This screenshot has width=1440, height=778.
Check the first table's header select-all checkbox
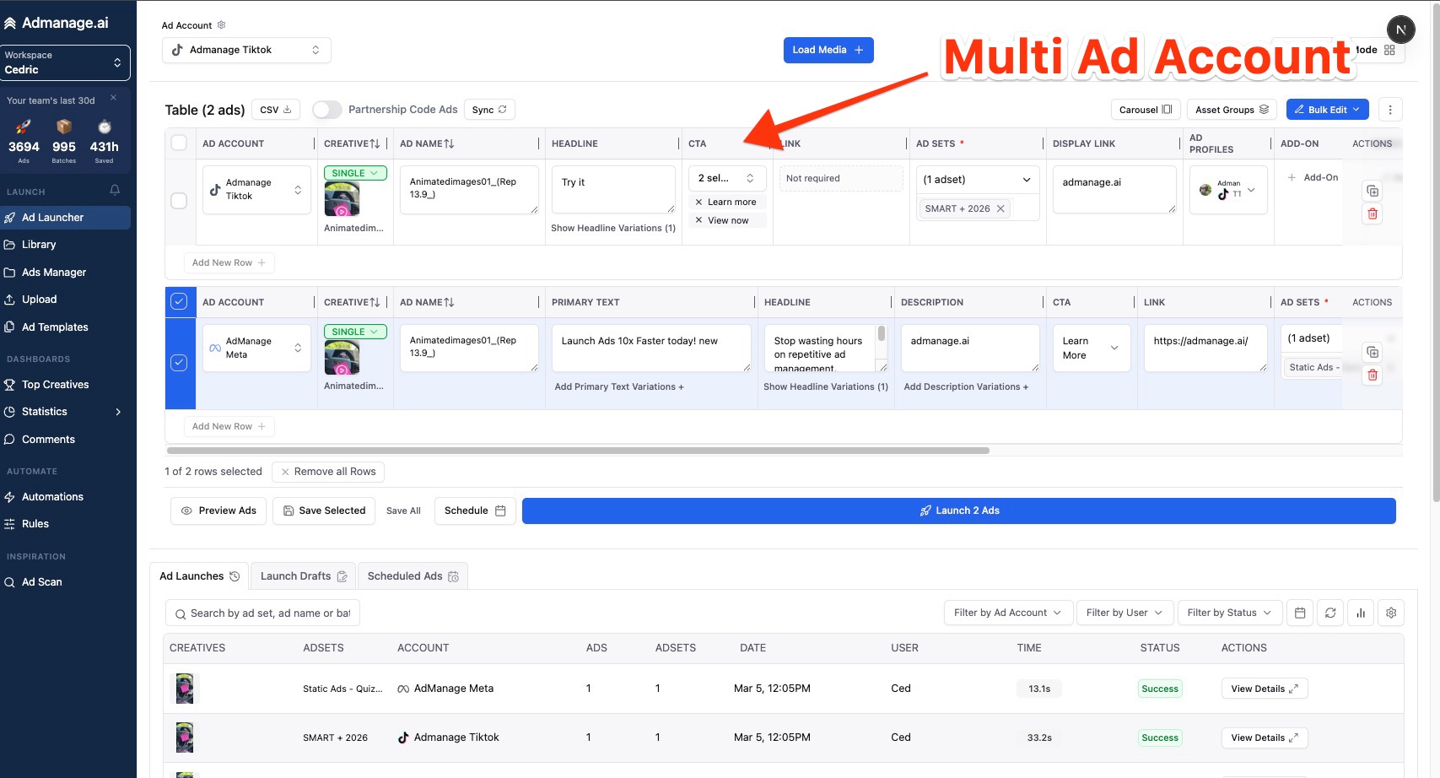(179, 143)
